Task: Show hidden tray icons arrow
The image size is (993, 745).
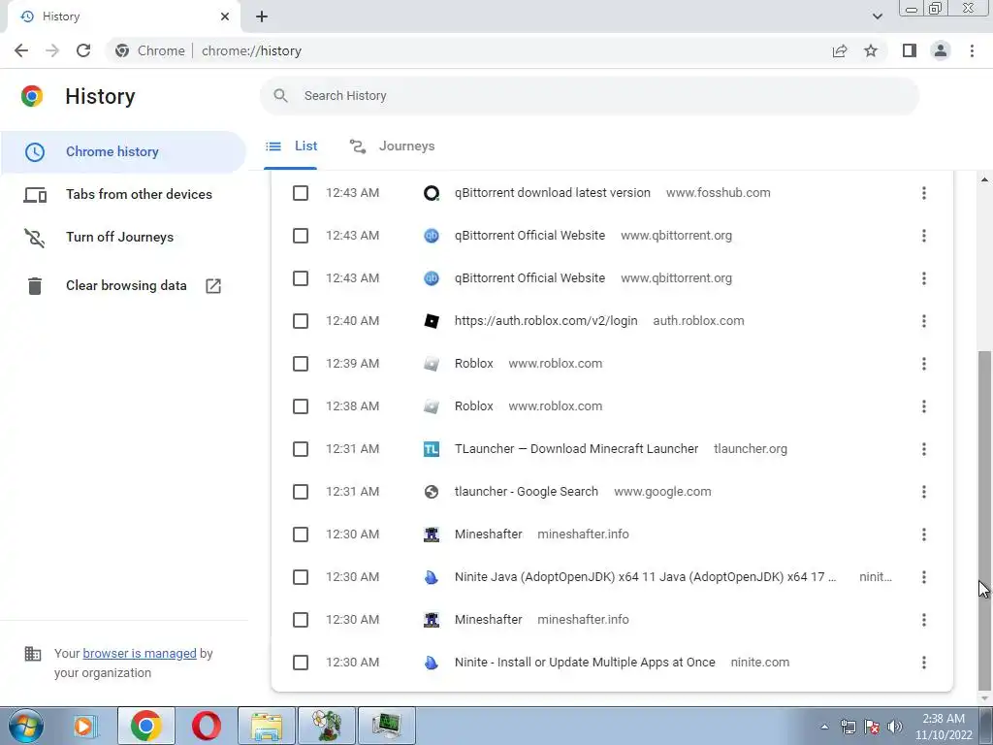Action: pyautogui.click(x=824, y=727)
